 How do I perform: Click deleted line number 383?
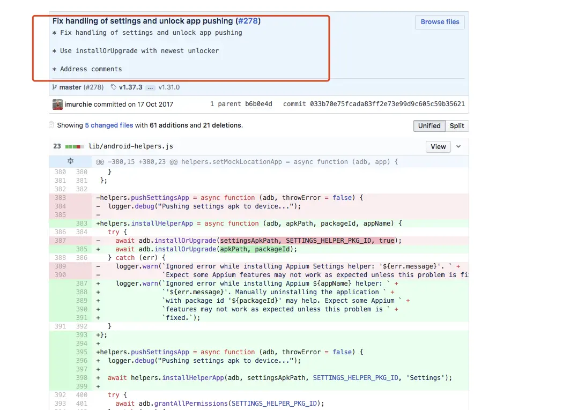[60, 198]
